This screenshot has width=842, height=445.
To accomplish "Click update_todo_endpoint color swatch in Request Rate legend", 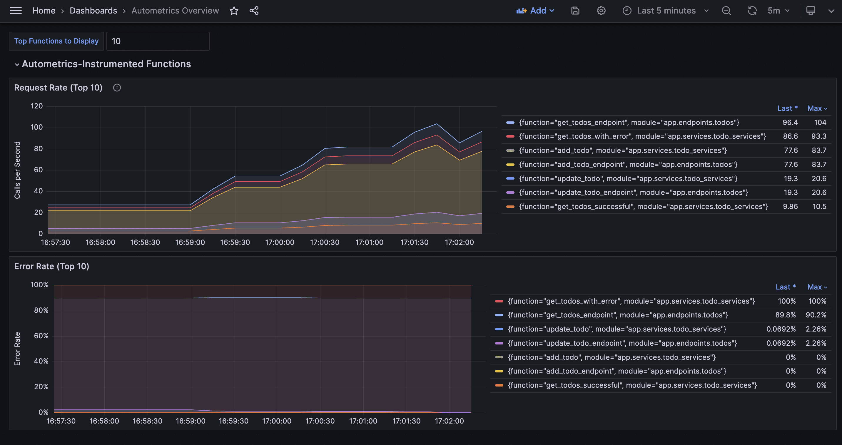I will [510, 193].
